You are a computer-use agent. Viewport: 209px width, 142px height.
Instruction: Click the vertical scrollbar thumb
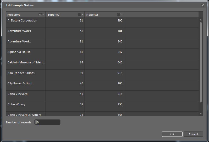point(201,62)
